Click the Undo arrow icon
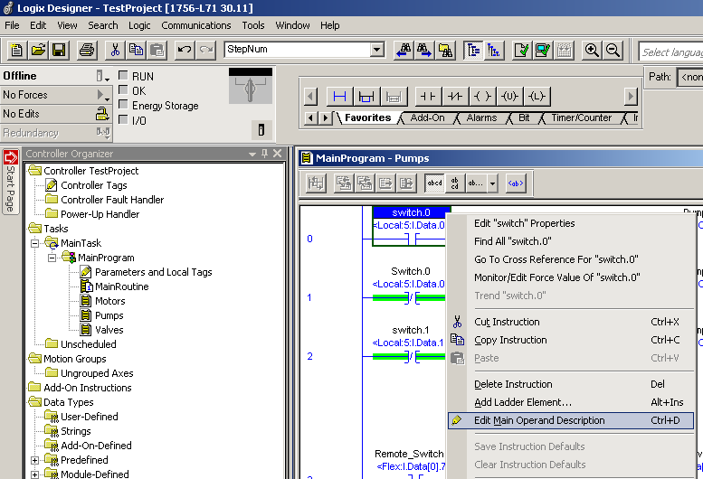Viewport: 703px width, 479px height. tap(184, 50)
